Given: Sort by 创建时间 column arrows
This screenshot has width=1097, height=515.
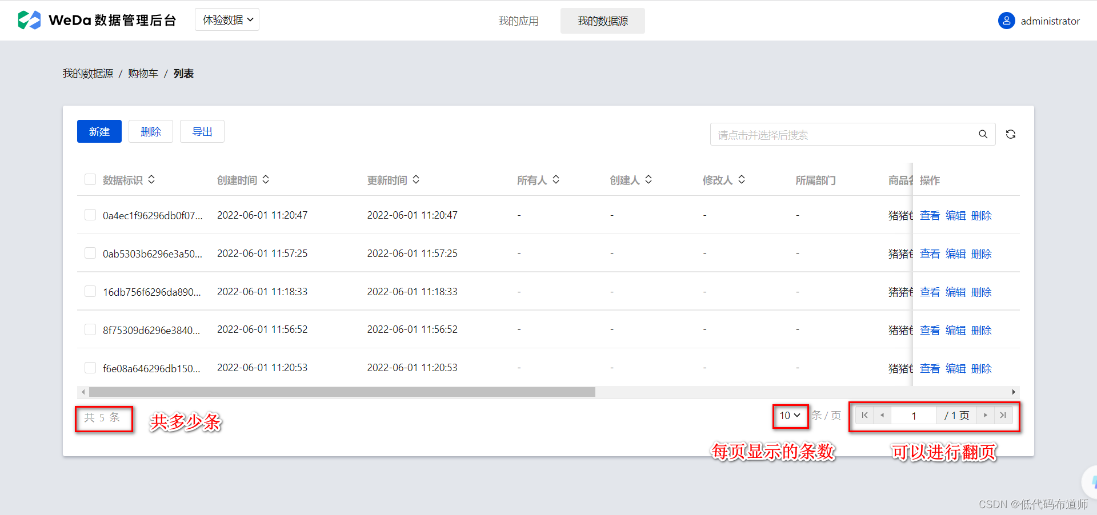Looking at the screenshot, I should [266, 179].
